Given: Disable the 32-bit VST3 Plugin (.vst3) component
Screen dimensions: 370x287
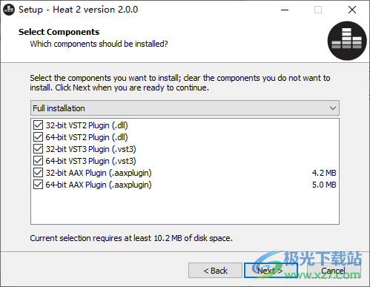Looking at the screenshot, I should pos(38,149).
